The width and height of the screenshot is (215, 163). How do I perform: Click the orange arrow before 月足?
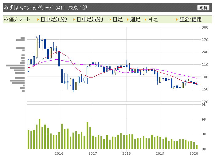[146, 19]
